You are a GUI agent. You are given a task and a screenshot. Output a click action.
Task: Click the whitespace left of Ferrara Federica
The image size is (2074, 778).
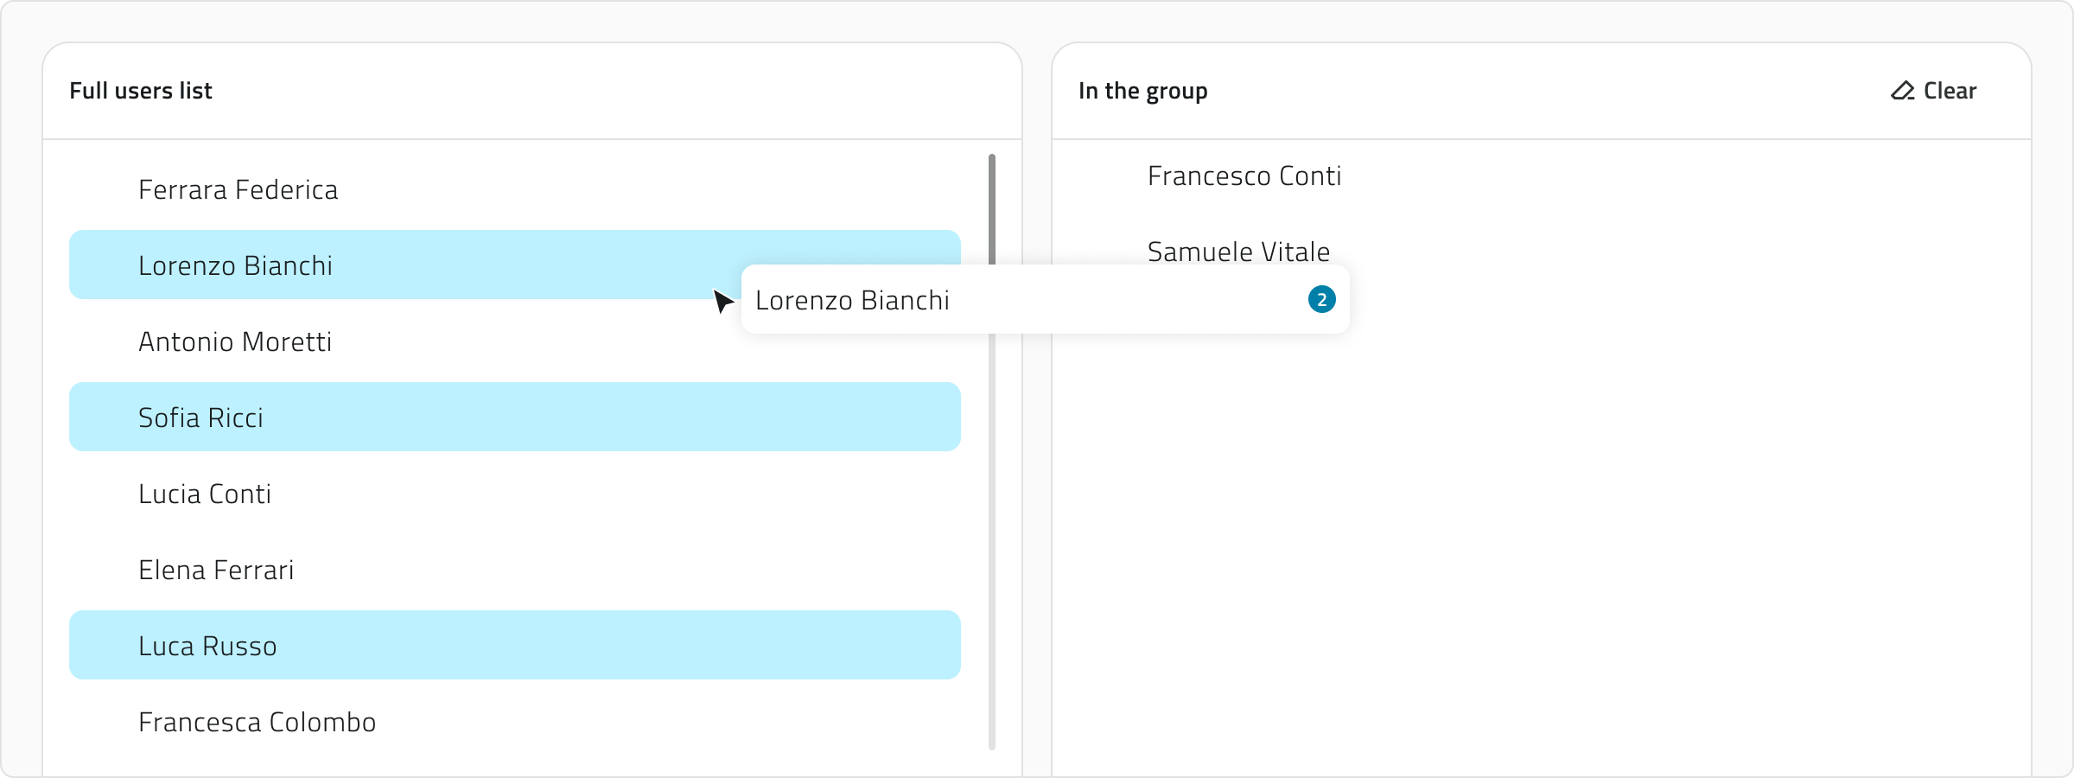(x=99, y=188)
